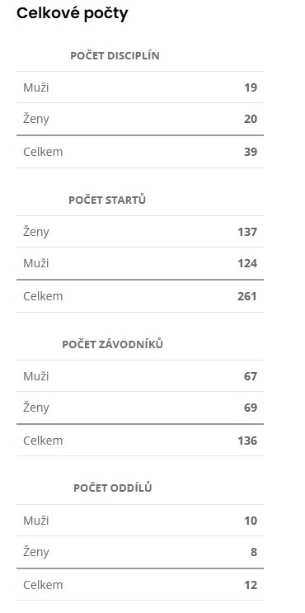The width and height of the screenshot is (305, 613).
Task: Select the POČET DISCIPLÍN table header
Action: point(115,55)
